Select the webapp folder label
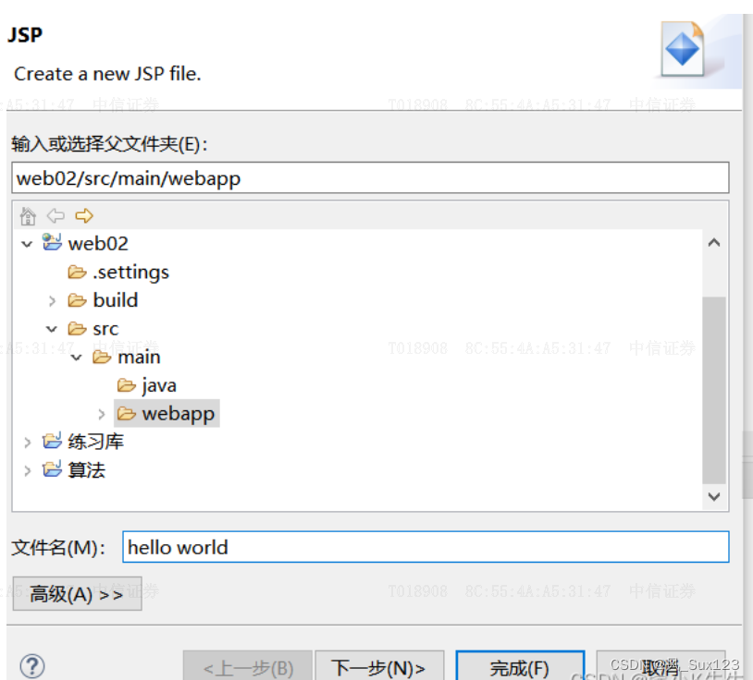Viewport: 753px width, 680px height. click(x=179, y=414)
